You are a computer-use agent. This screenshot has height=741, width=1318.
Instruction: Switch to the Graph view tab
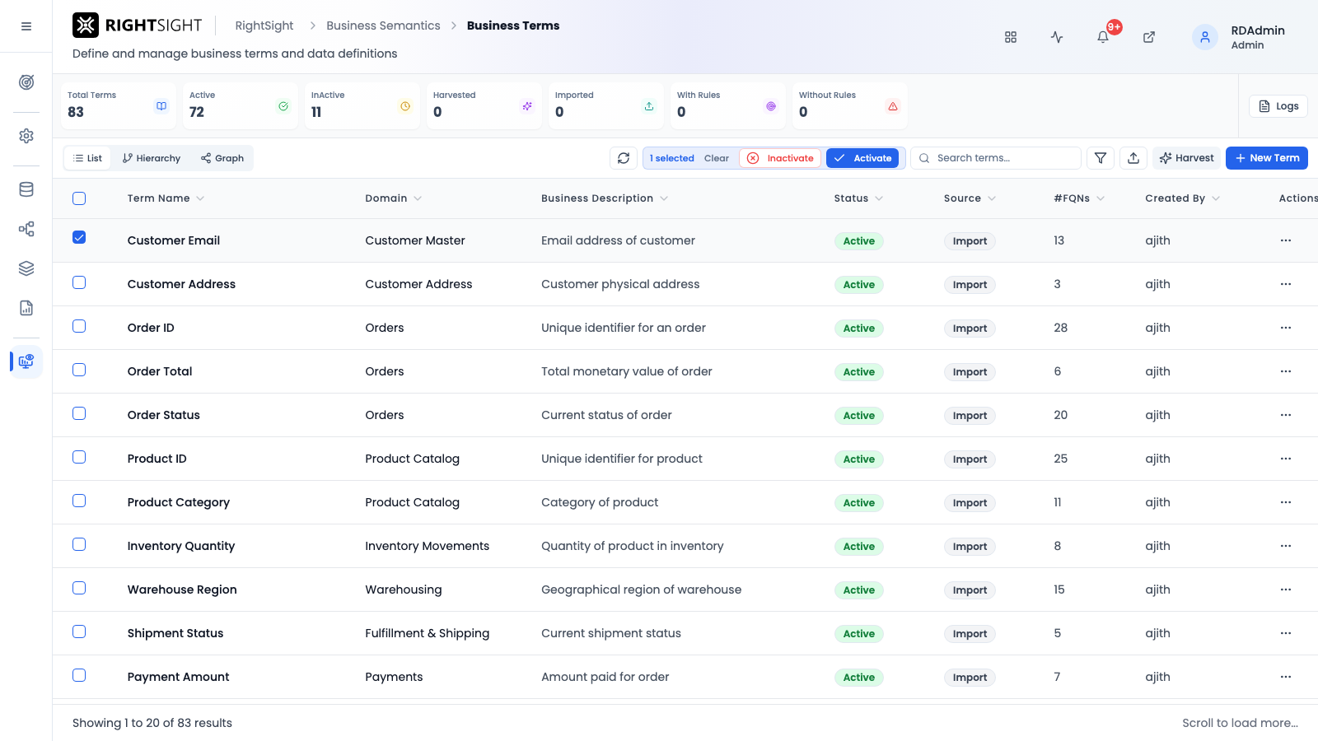pos(222,158)
